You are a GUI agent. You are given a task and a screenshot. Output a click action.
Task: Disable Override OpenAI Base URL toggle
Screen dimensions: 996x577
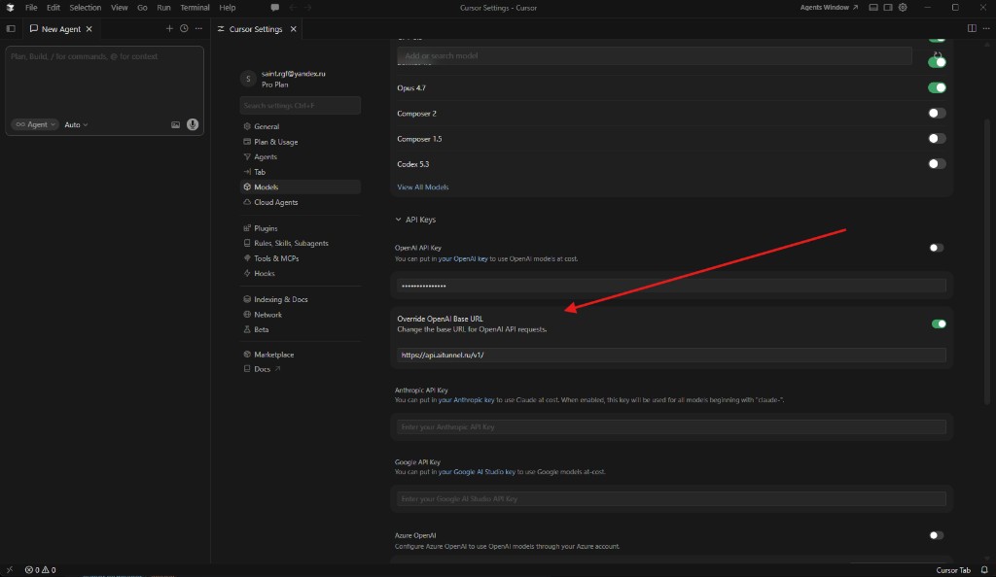click(939, 324)
